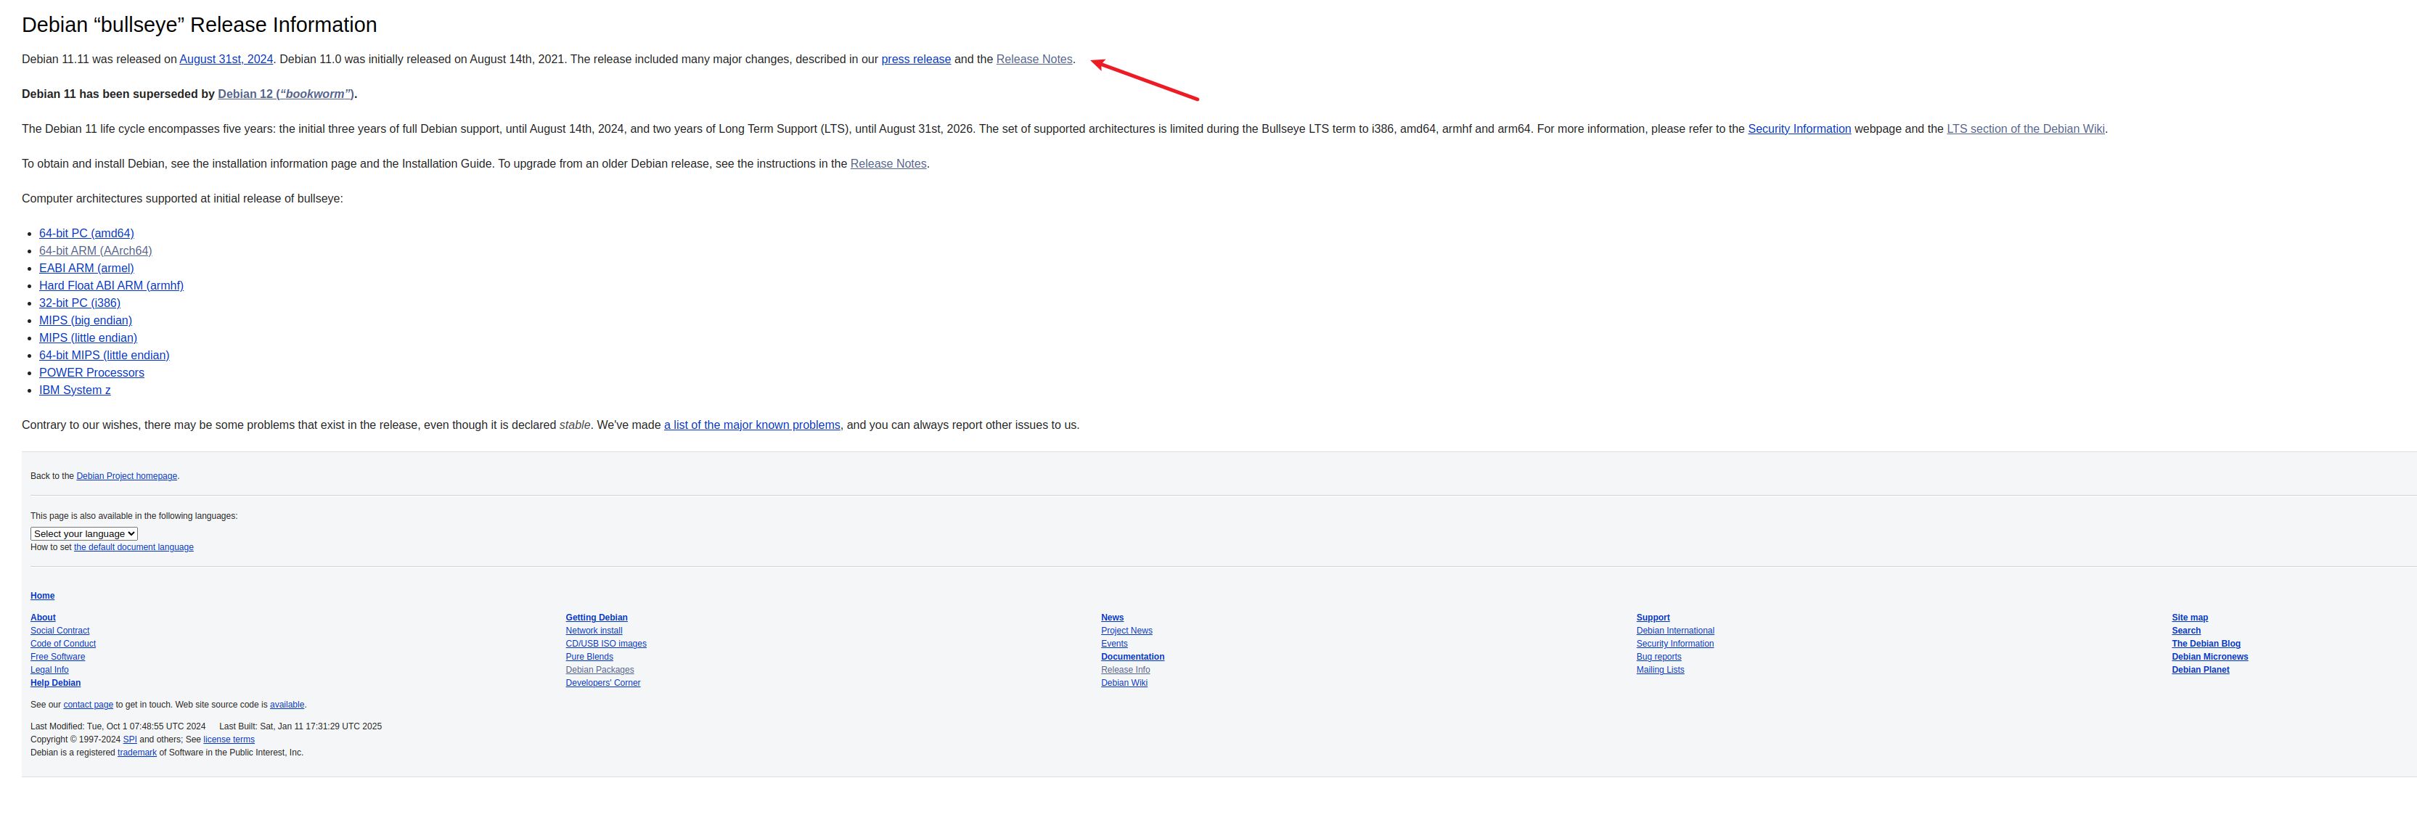2417x836 pixels.
Task: Open Release Notes link in upgrade sentence
Action: point(888,163)
